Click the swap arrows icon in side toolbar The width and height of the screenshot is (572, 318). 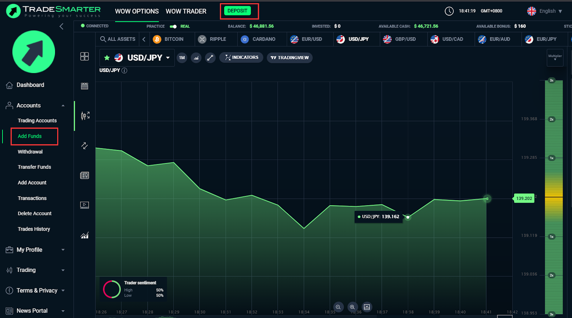84,145
